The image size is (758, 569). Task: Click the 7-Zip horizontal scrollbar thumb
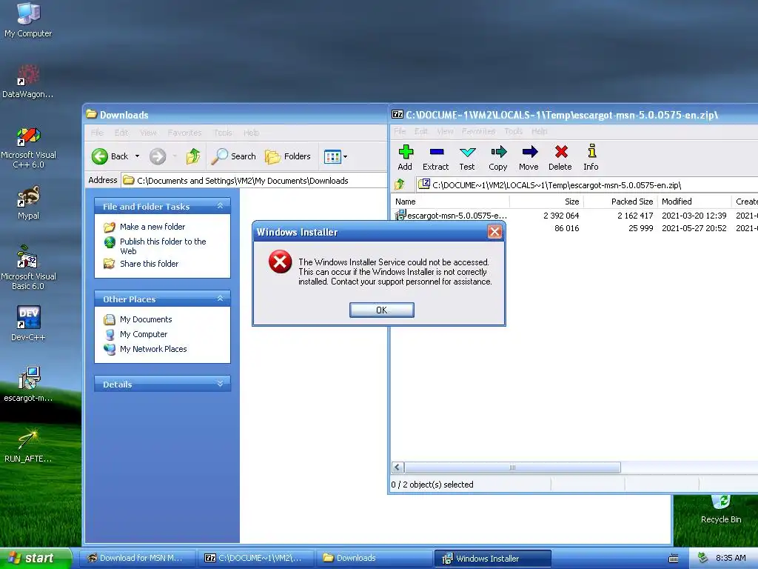point(512,467)
